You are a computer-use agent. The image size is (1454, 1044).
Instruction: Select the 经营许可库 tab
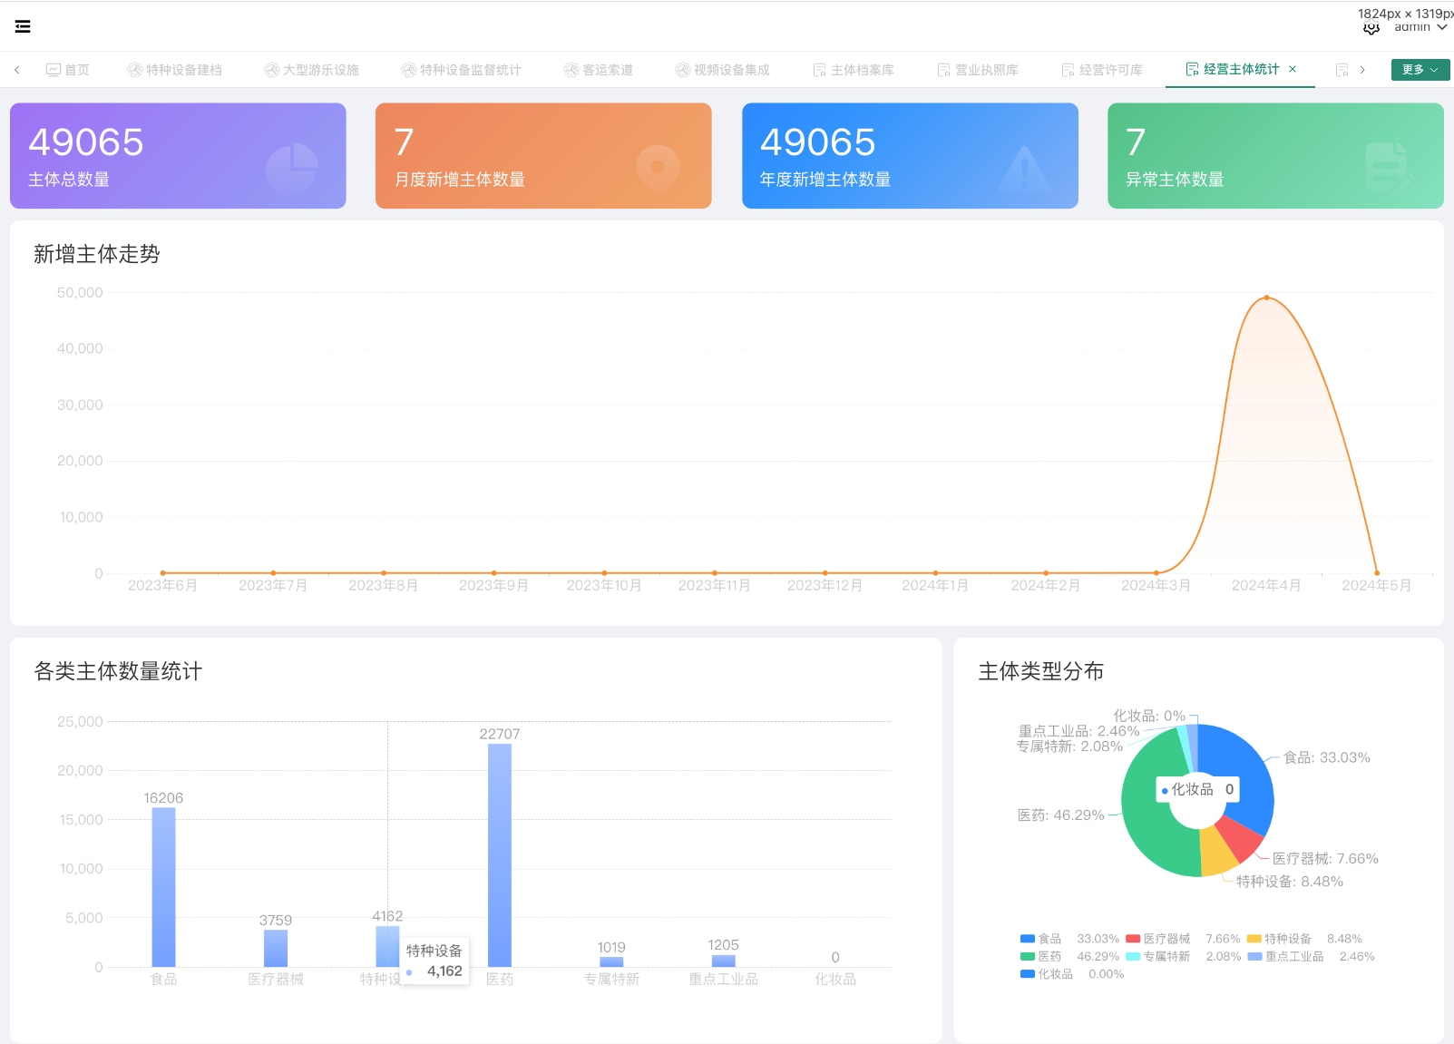(x=1101, y=70)
